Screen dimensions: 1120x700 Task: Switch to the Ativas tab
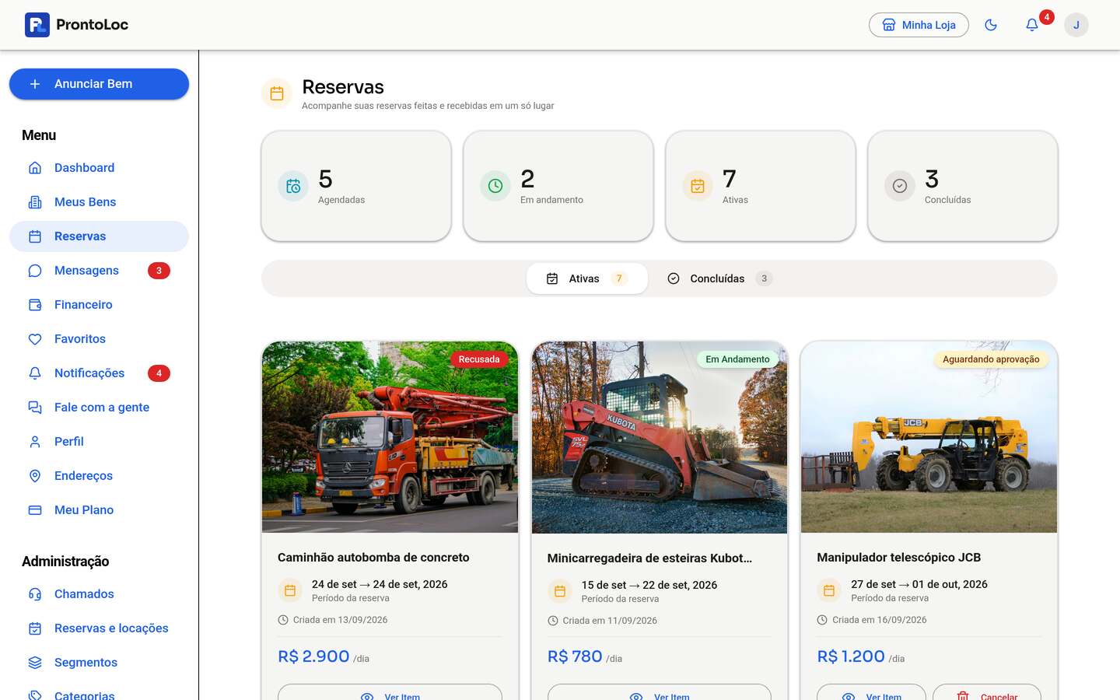point(587,278)
